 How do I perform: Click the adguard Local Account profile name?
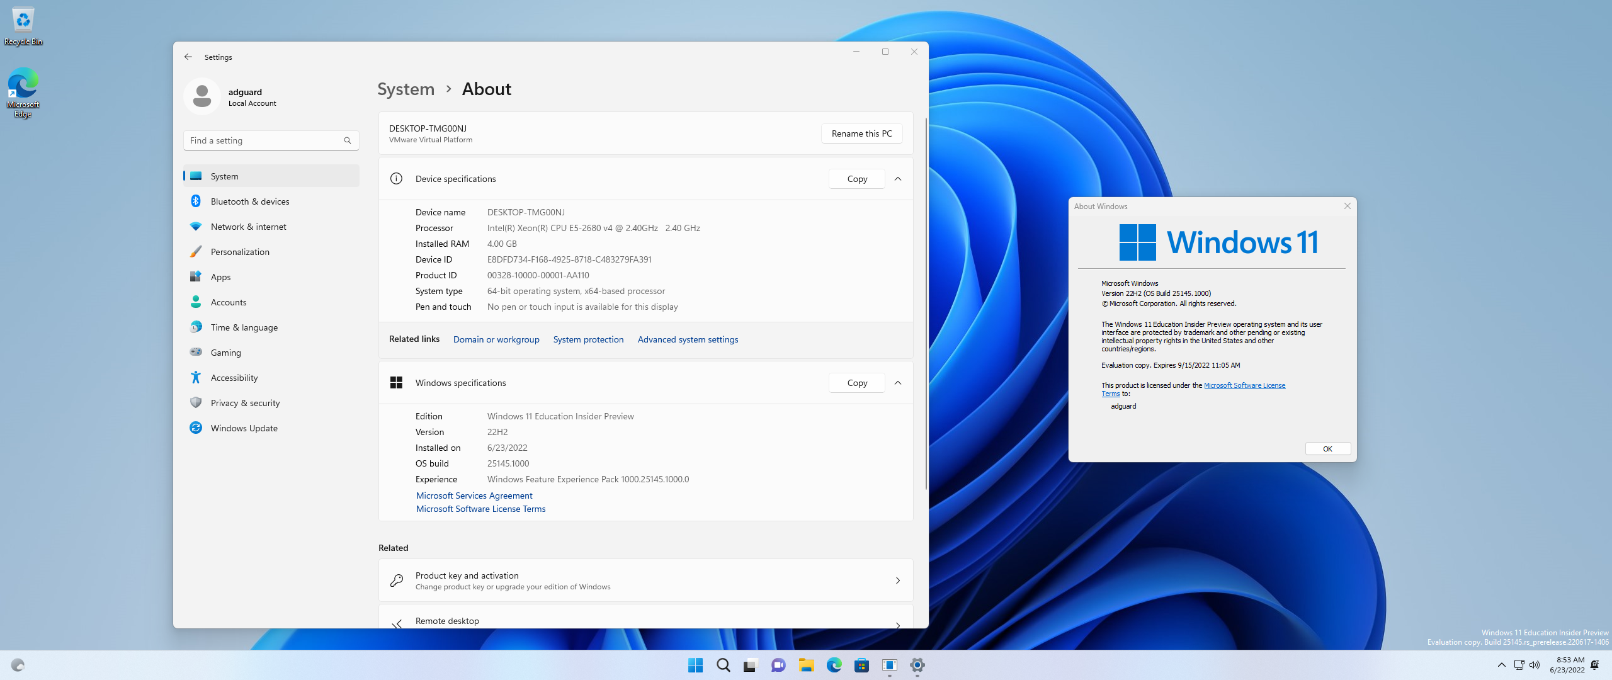252,97
